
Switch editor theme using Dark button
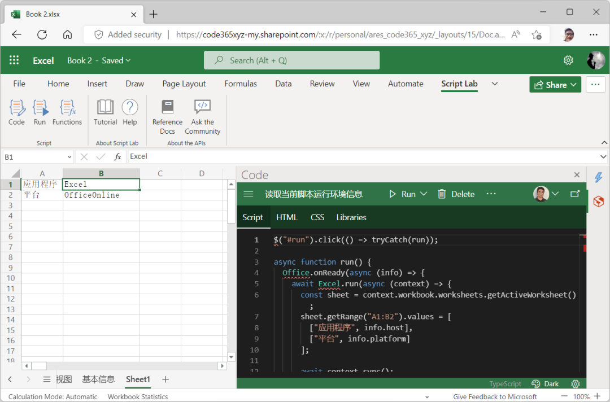coord(545,384)
